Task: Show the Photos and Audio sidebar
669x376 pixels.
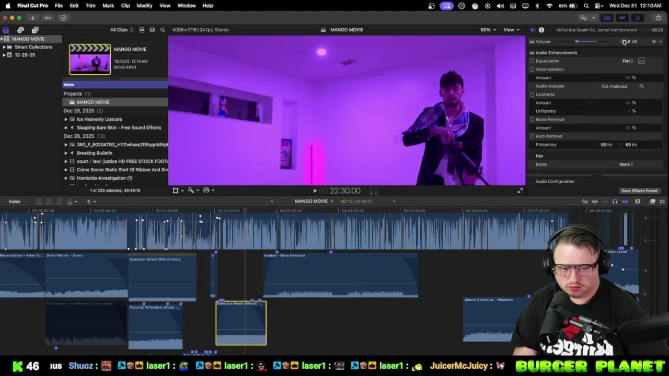Action: (x=20, y=30)
